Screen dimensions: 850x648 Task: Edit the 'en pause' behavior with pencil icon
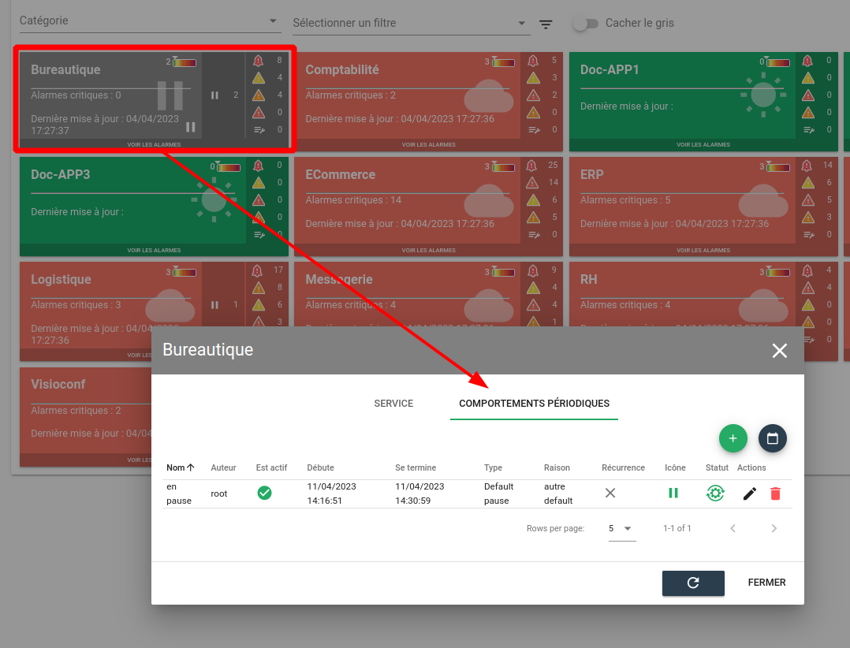pos(750,493)
